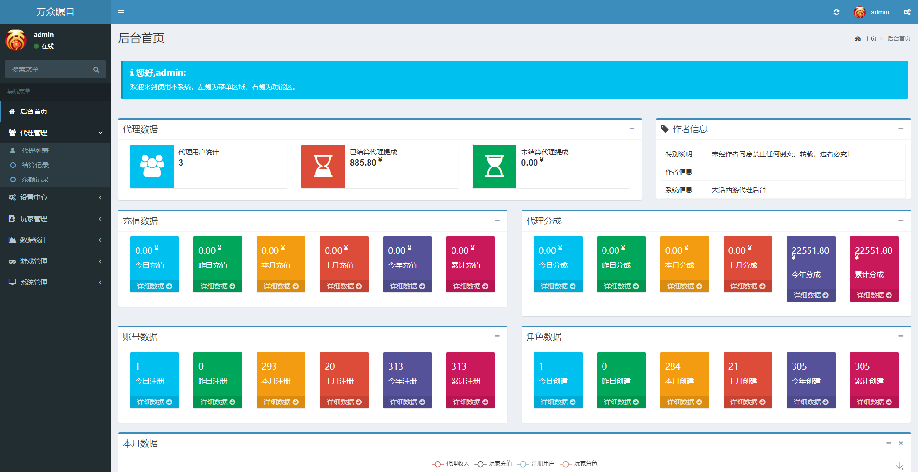Screen dimensions: 918x472
Task: Open 详细数据 under 累计注册
Action: click(470, 402)
